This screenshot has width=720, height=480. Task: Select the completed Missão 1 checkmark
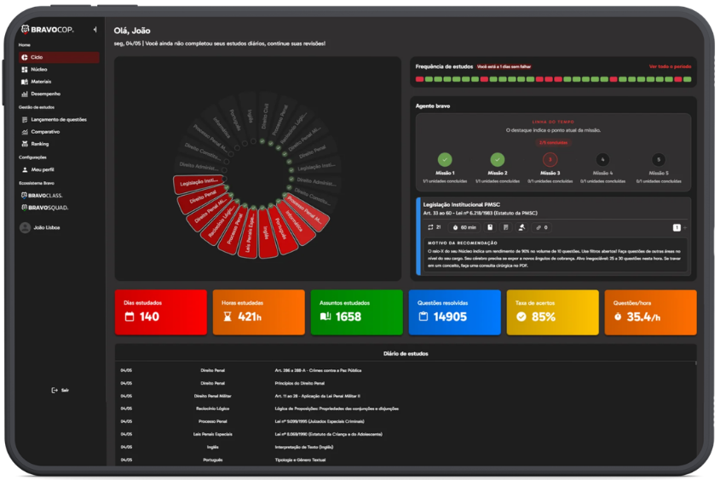(x=445, y=159)
